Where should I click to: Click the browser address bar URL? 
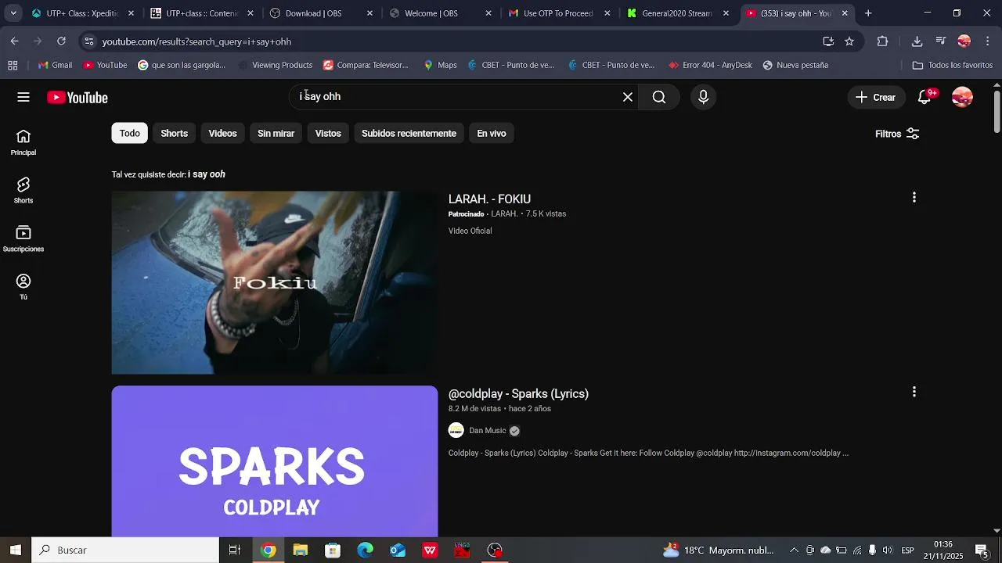196,41
